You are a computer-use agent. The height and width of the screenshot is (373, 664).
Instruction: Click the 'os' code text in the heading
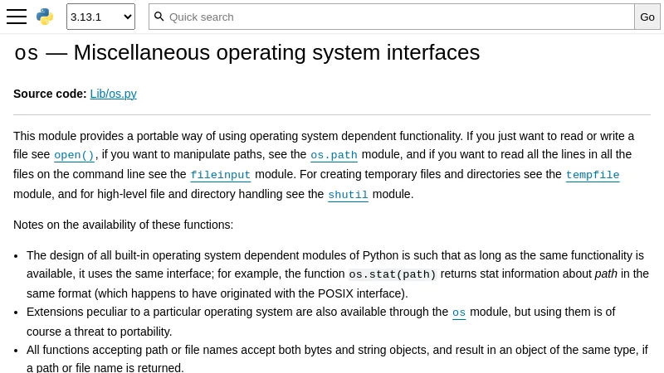(x=26, y=53)
